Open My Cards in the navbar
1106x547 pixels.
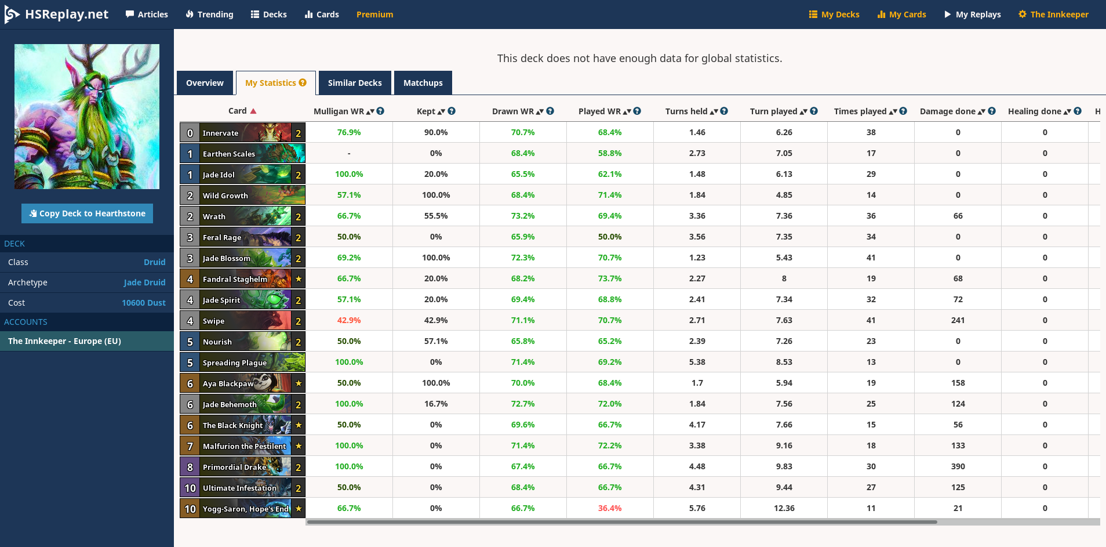click(901, 15)
